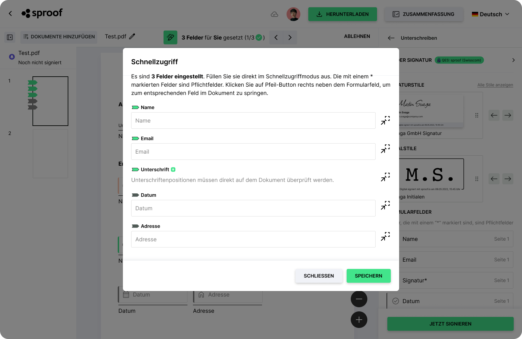
Task: Click the cloud sync status icon
Action: click(x=274, y=14)
